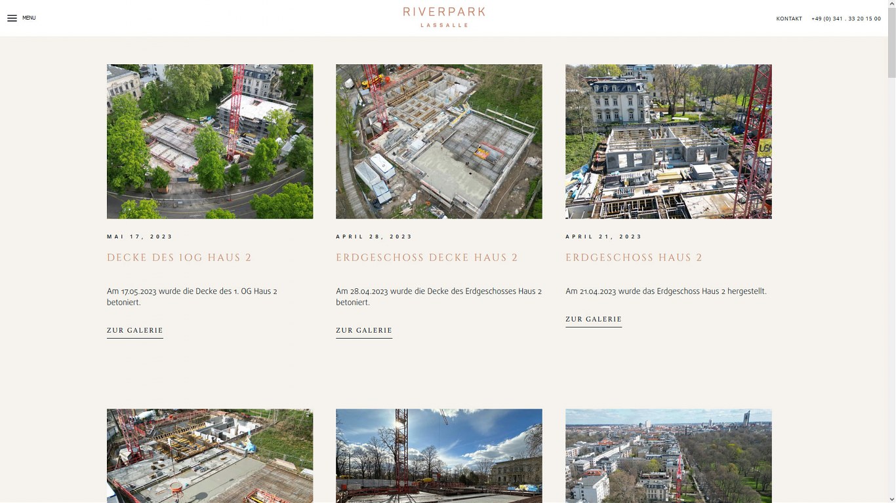Open bottom-middle sky and crane thumbnail
896x503 pixels.
(439, 456)
